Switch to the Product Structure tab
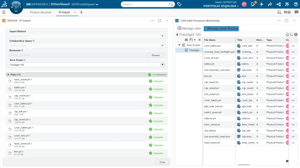This screenshot has width=300, height=168. tap(41, 13)
